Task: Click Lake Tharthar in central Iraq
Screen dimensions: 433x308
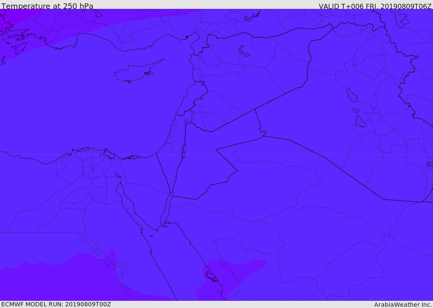Action: click(352, 95)
